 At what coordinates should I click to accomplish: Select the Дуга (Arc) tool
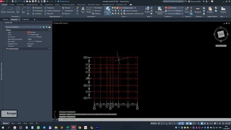click(x=23, y=10)
